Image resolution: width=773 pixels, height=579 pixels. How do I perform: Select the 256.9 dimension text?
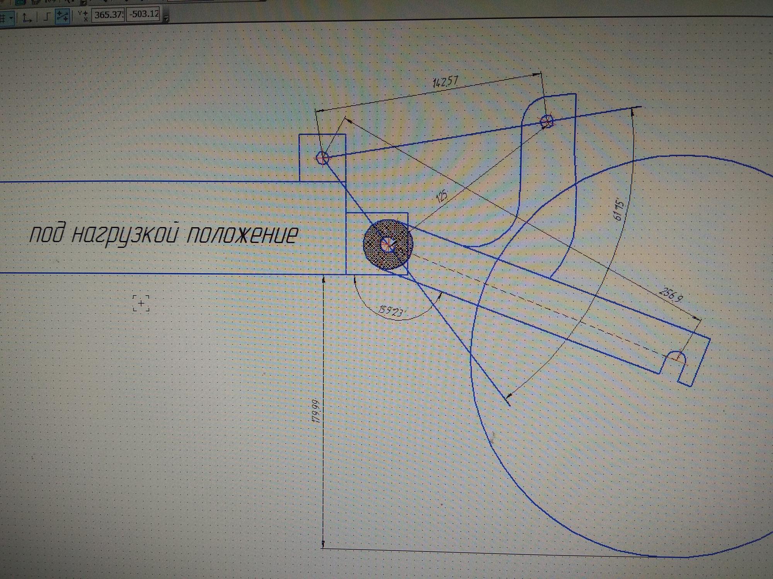point(671,294)
